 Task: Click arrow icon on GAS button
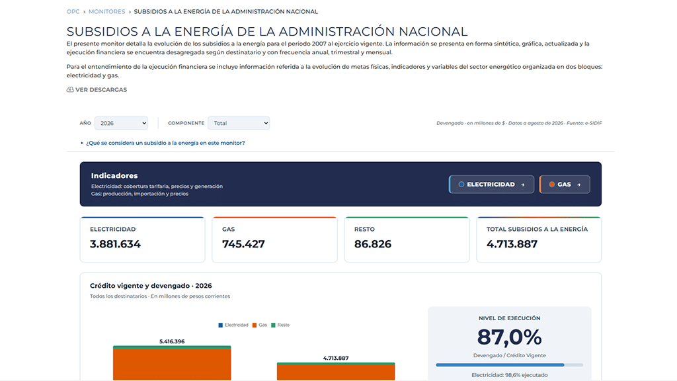tap(579, 185)
